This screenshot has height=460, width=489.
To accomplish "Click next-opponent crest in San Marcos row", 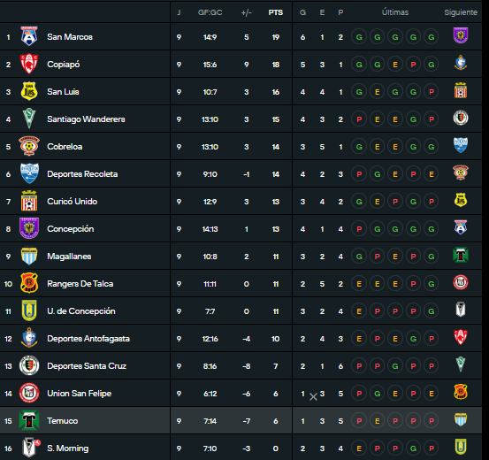I will click(461, 35).
